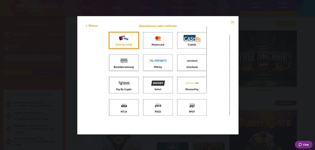Open the chat widget

click(303, 144)
